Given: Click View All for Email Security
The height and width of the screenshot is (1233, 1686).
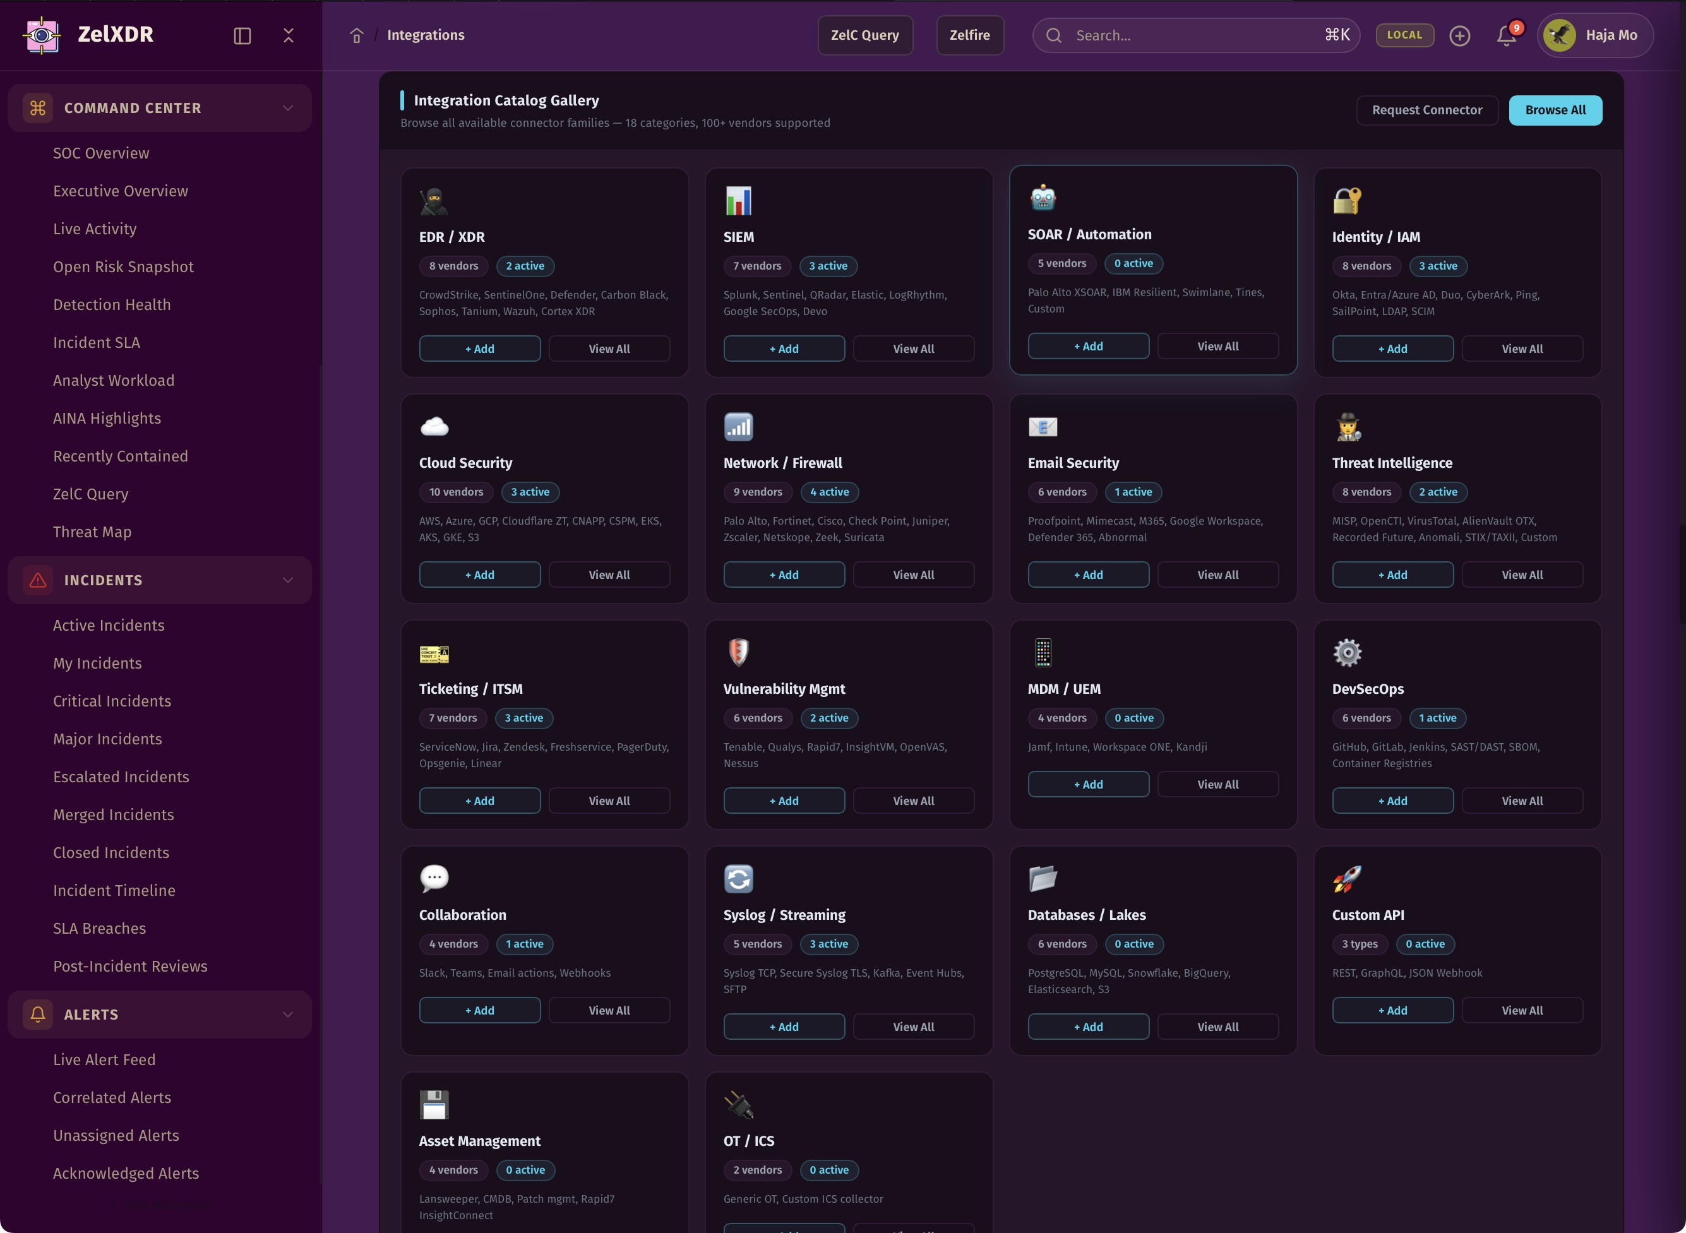Looking at the screenshot, I should [x=1217, y=575].
